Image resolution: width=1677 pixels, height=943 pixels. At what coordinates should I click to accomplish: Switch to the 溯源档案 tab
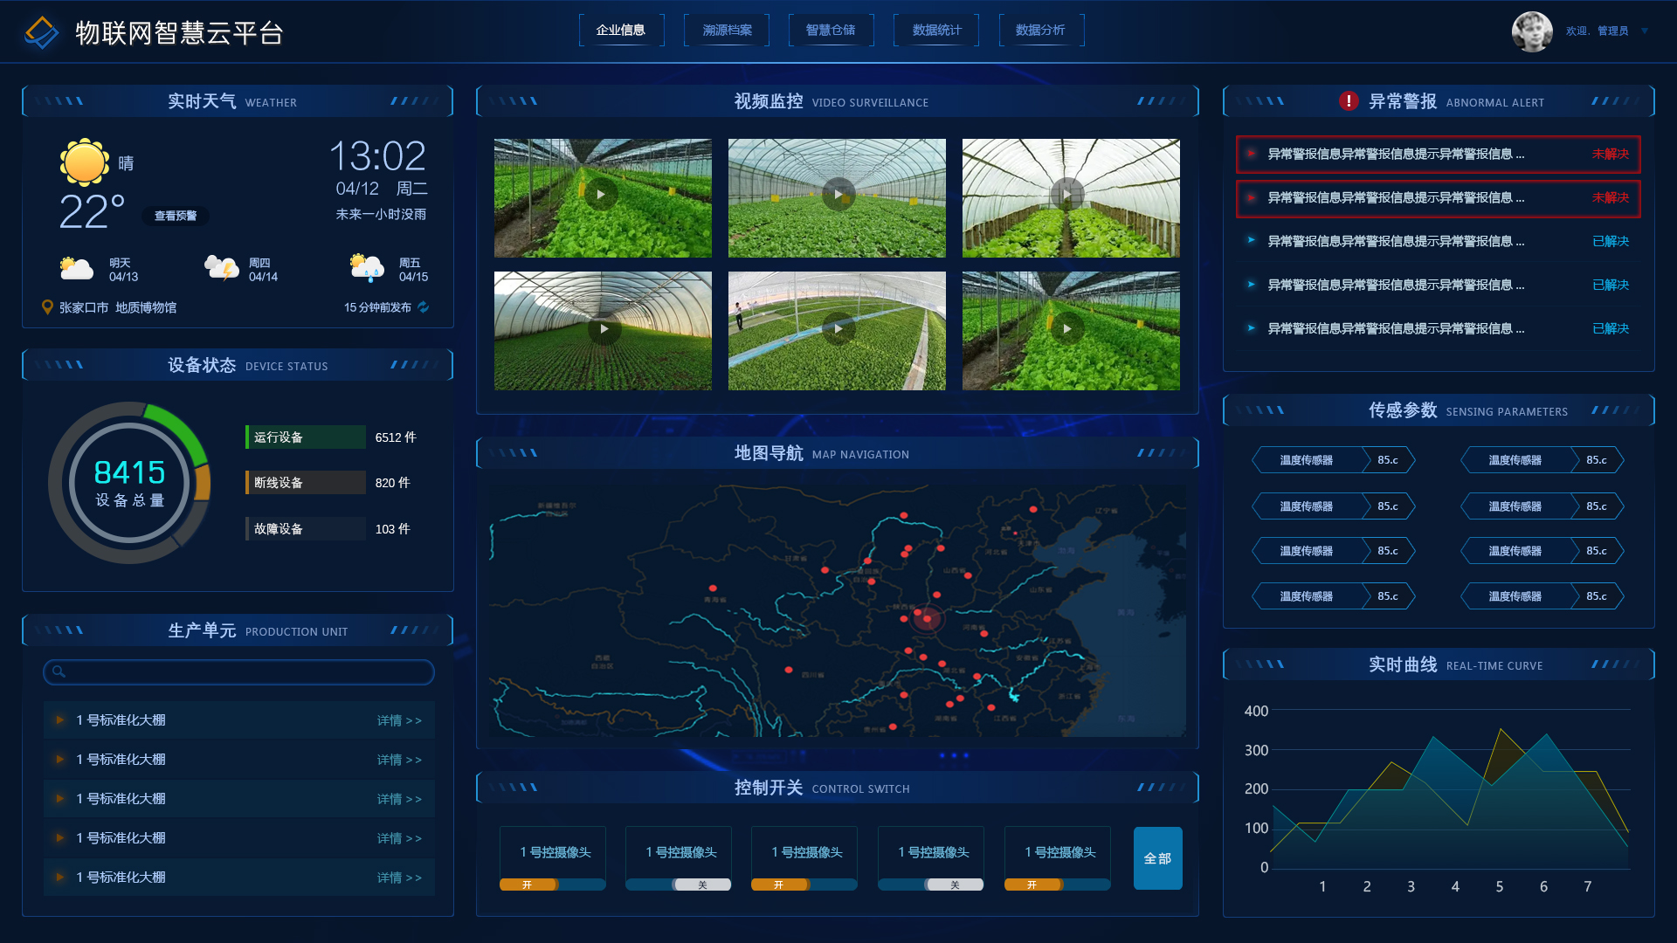point(727,31)
